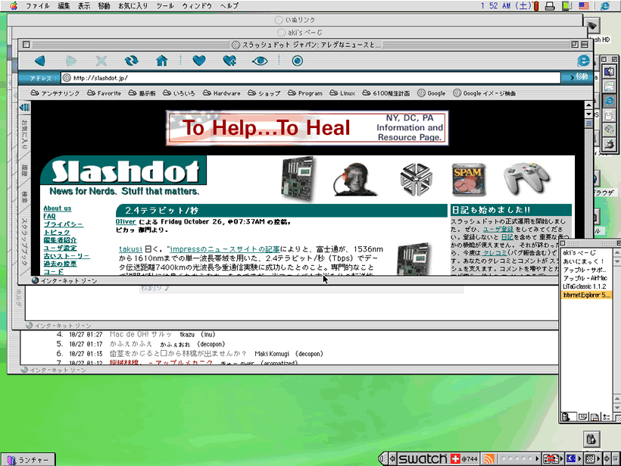The width and height of the screenshot is (621, 466).
Task: Click the http://slashdot.jp/ address field
Action: [311, 77]
